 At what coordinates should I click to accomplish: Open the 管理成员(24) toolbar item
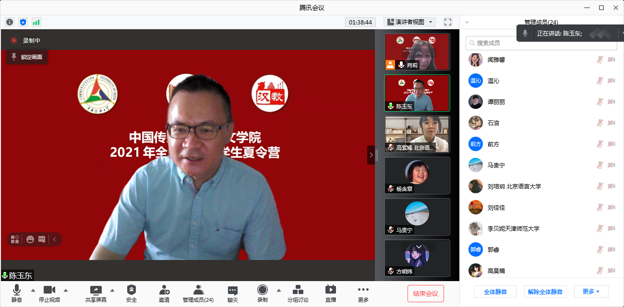click(x=198, y=290)
